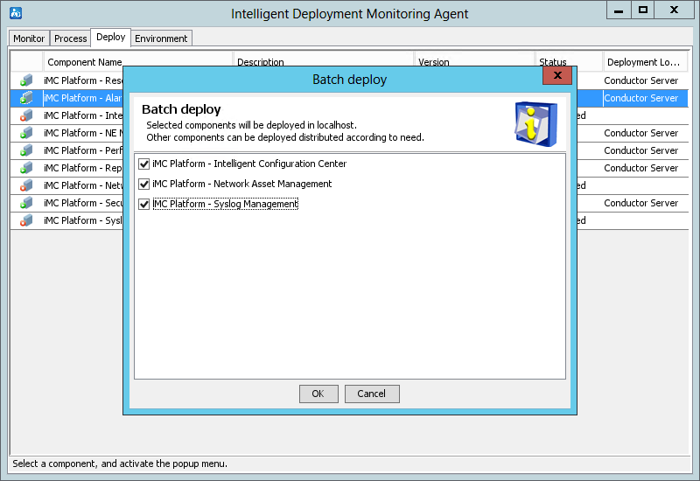Screen dimensions: 700x481
Task: Click the Status column header
Action: [569, 62]
